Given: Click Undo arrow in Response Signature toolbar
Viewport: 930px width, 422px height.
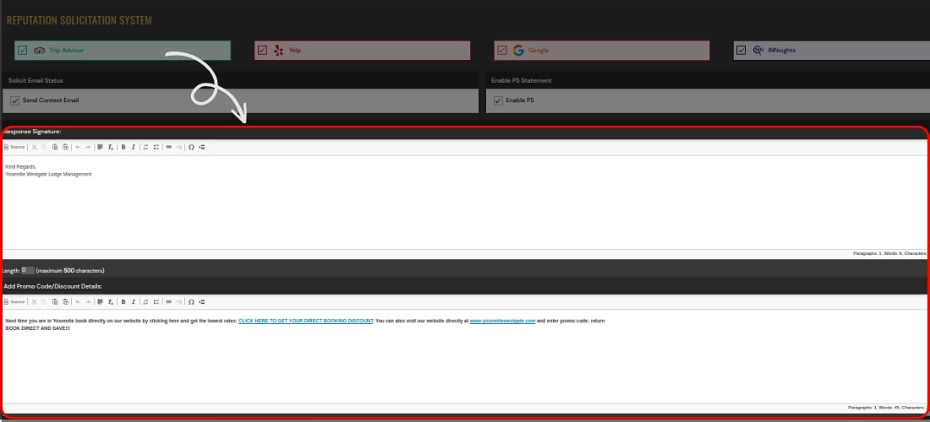Looking at the screenshot, I should click(78, 147).
